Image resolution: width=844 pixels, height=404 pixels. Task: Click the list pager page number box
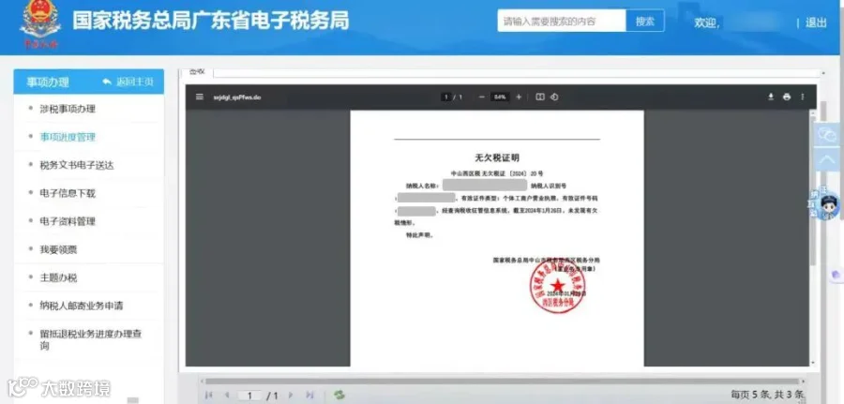coord(249,396)
